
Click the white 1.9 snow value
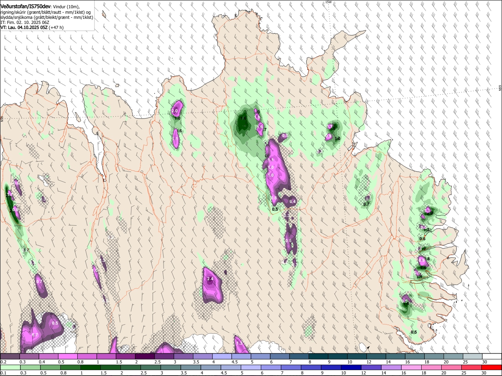click(x=257, y=117)
